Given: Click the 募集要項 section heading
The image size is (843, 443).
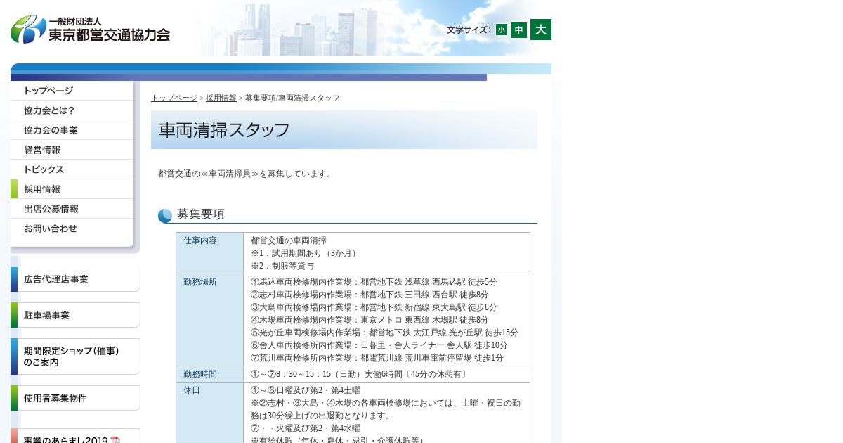Looking at the screenshot, I should pos(201,214).
